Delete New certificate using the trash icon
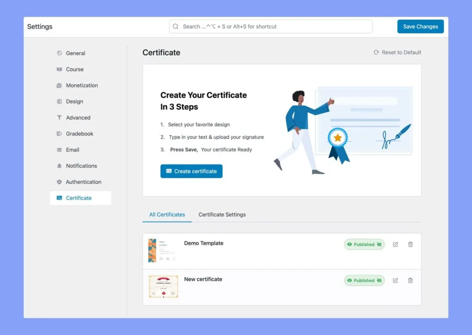The image size is (472, 335). [410, 280]
